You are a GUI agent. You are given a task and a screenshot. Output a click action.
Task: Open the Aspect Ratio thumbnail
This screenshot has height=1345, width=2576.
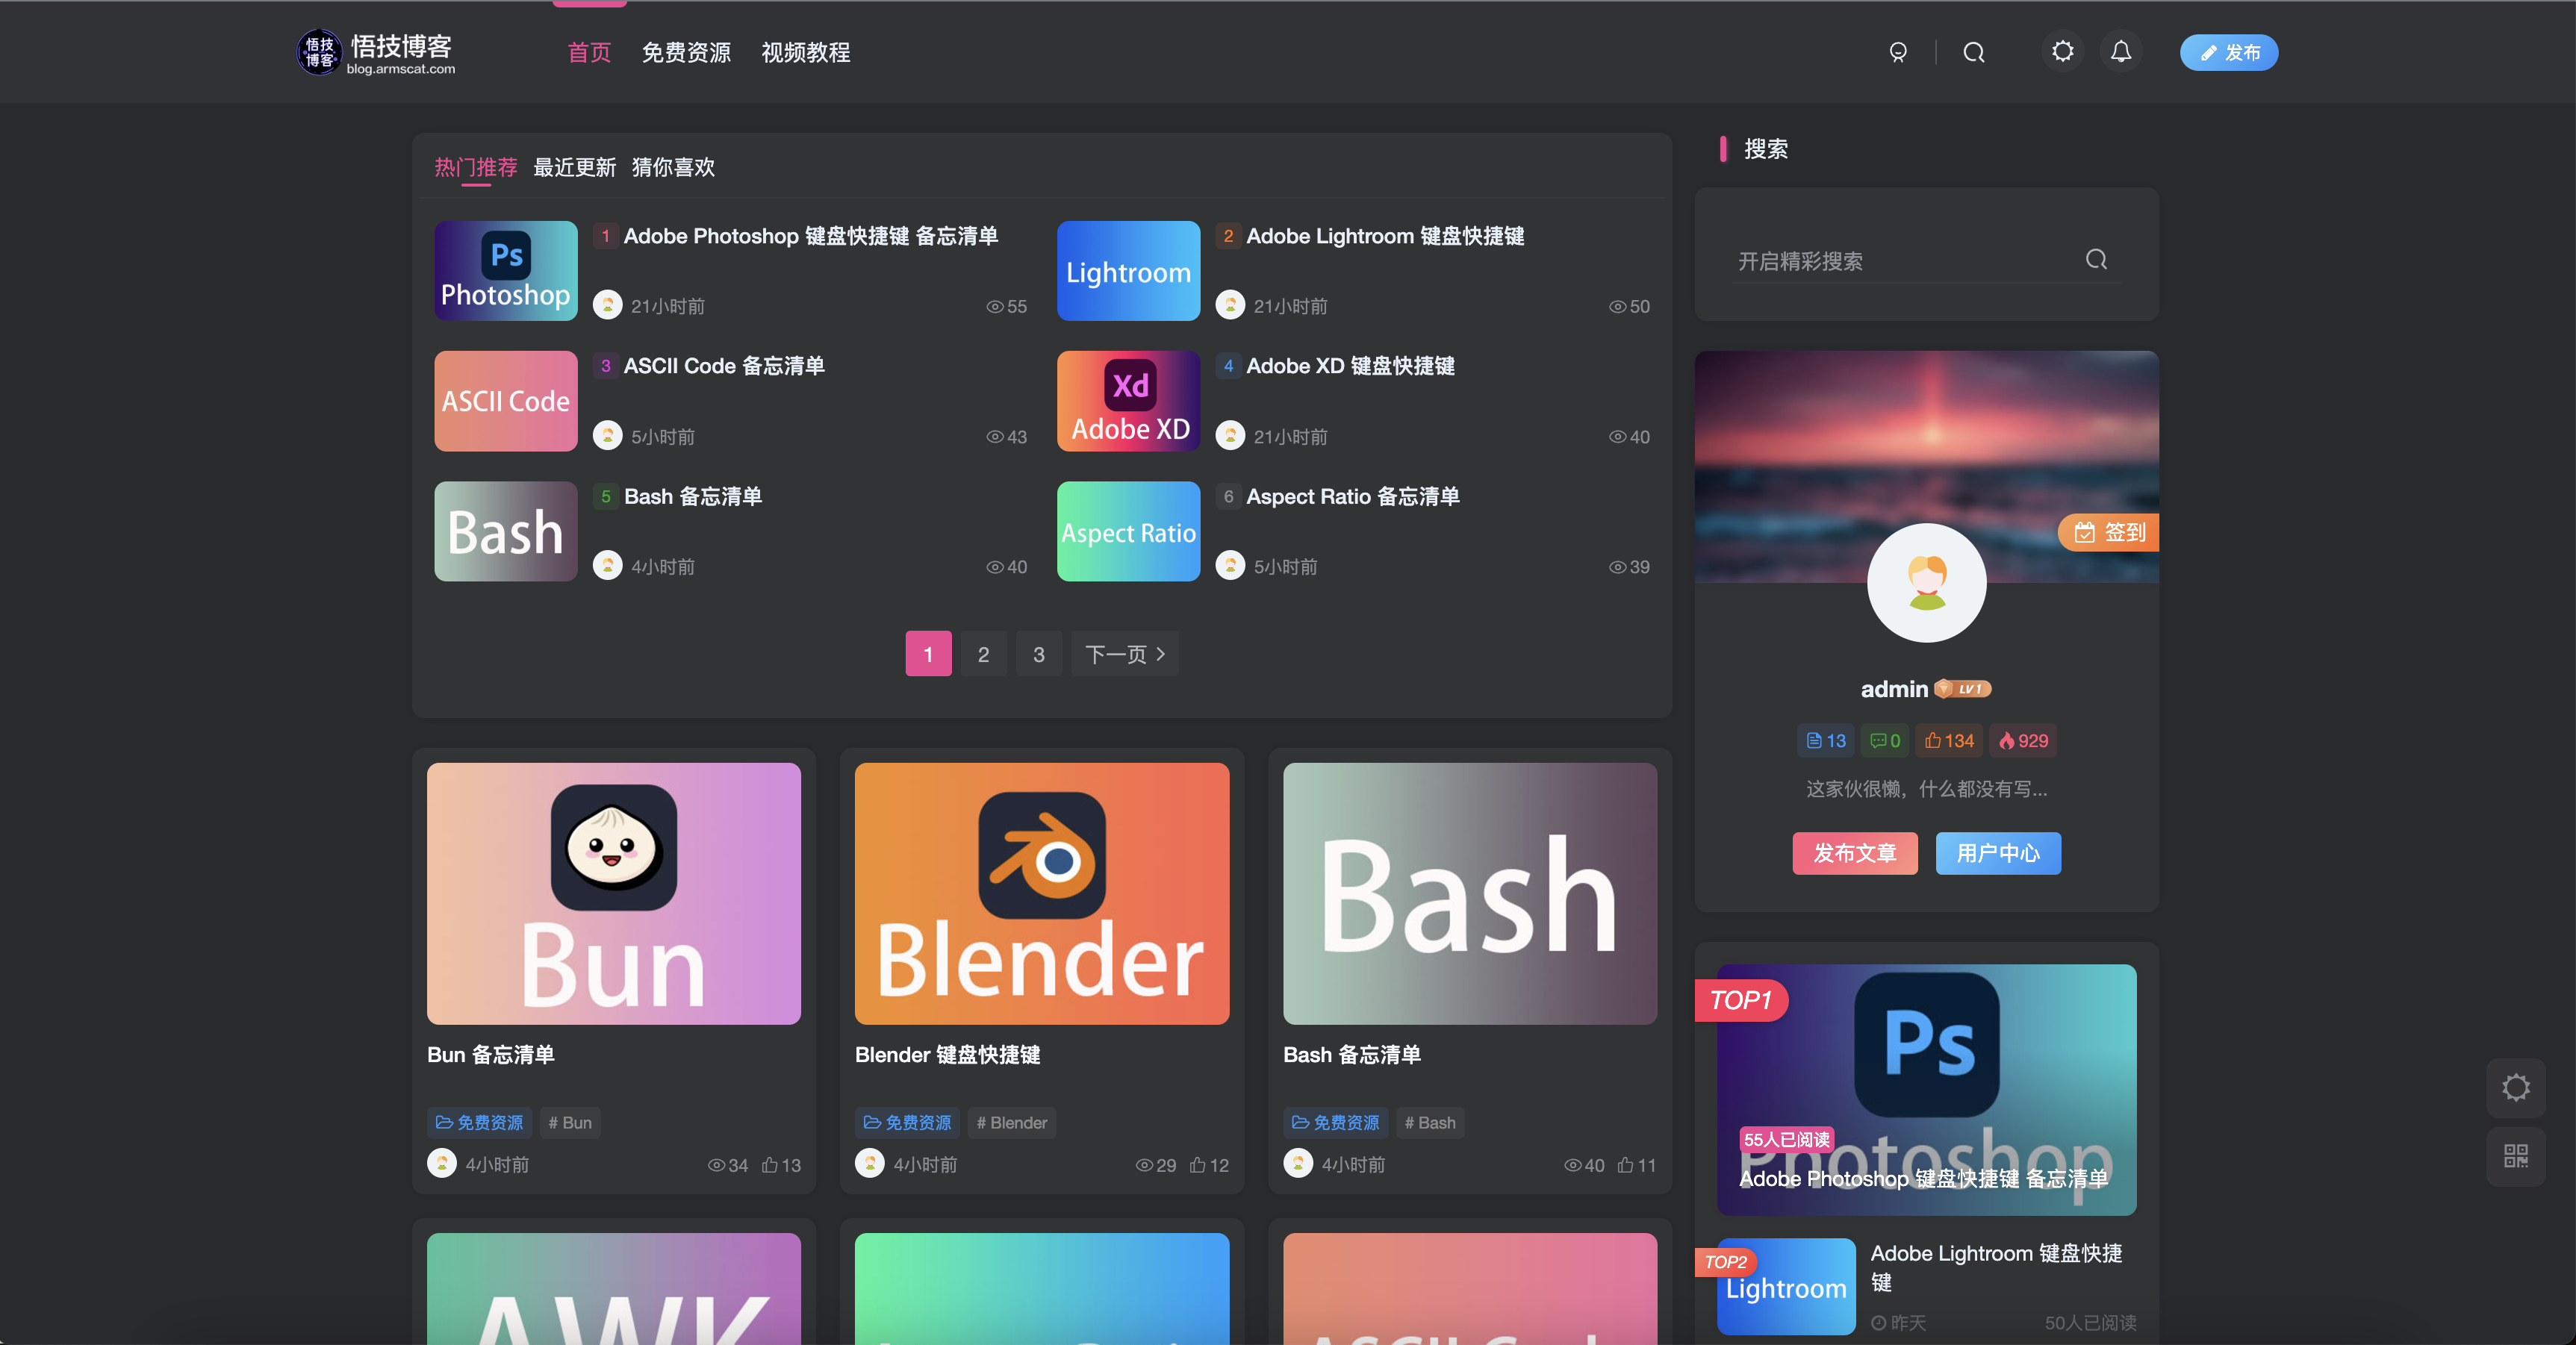click(1128, 531)
